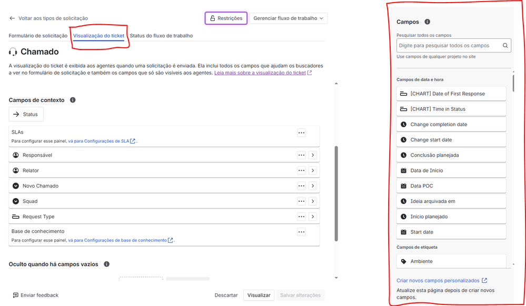
Task: Open the three-dots menu on Squad row
Action: [x=301, y=201]
